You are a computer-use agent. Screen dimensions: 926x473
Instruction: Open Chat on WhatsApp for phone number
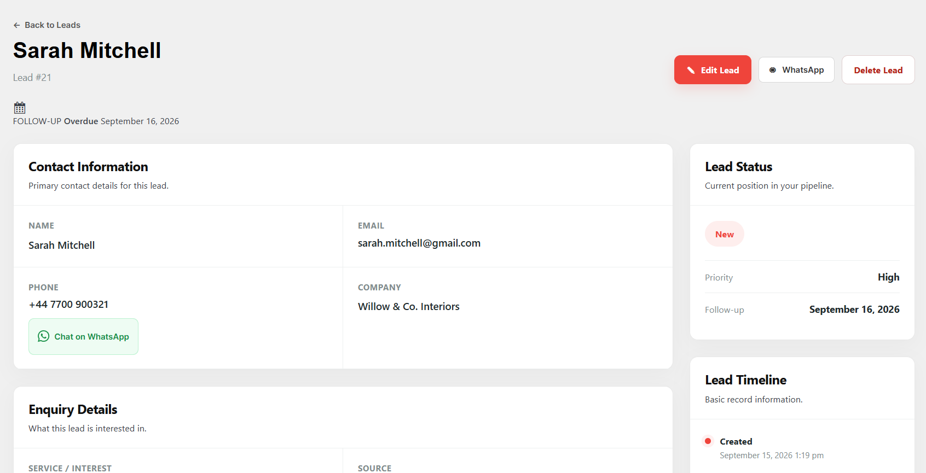(83, 336)
